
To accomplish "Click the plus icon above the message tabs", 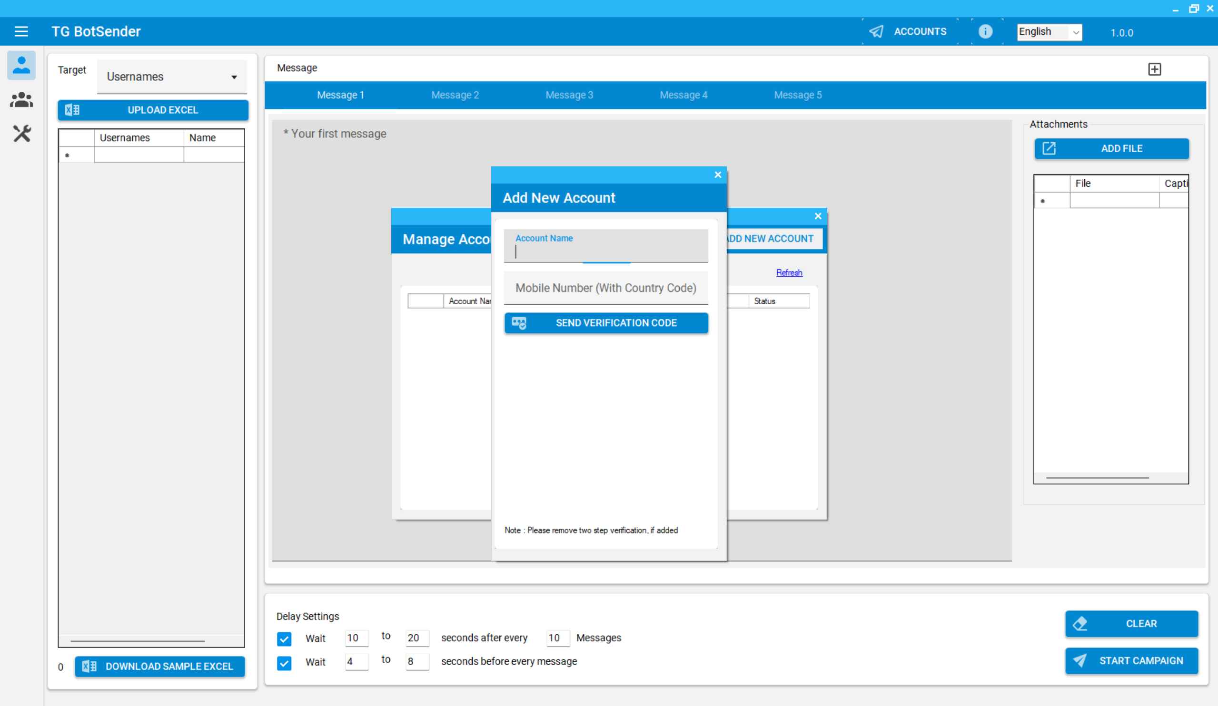I will tap(1155, 68).
